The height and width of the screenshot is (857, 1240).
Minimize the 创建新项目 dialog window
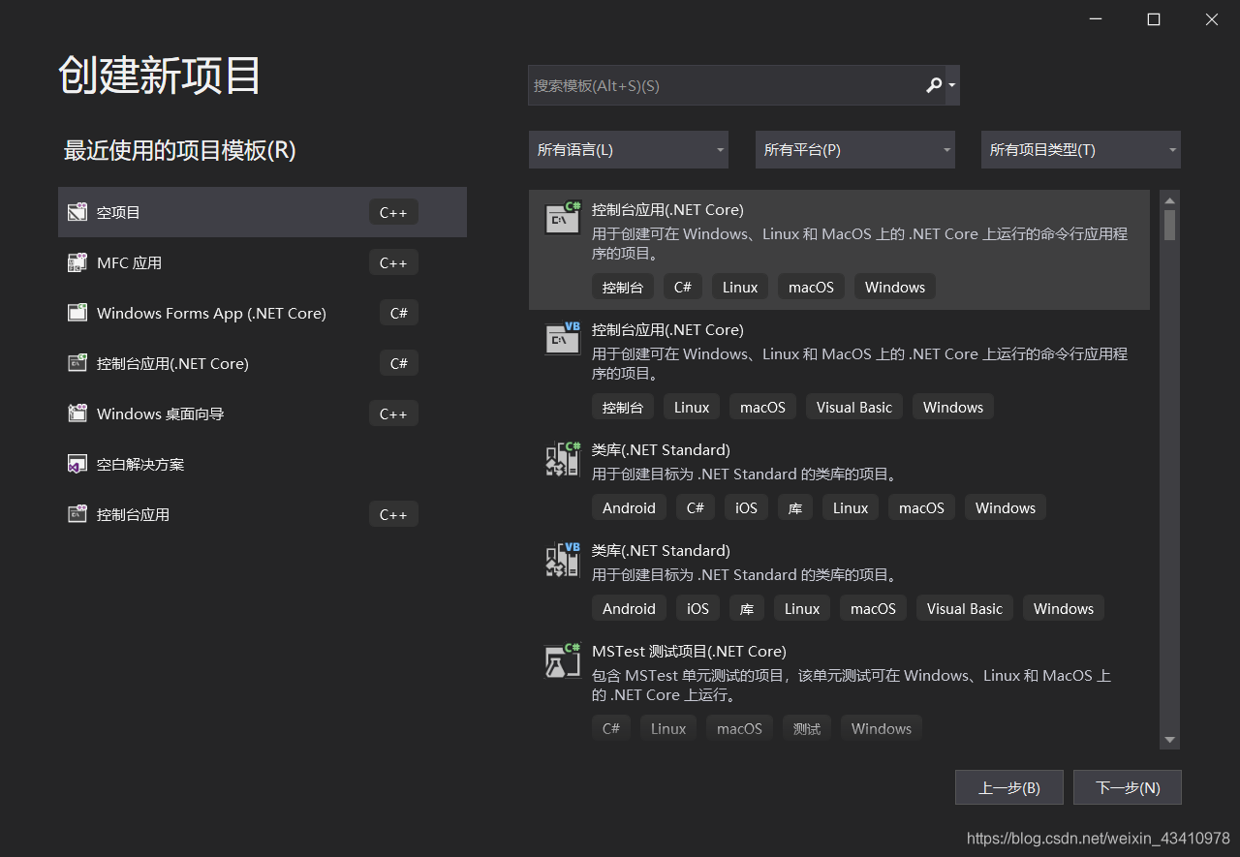click(1096, 19)
